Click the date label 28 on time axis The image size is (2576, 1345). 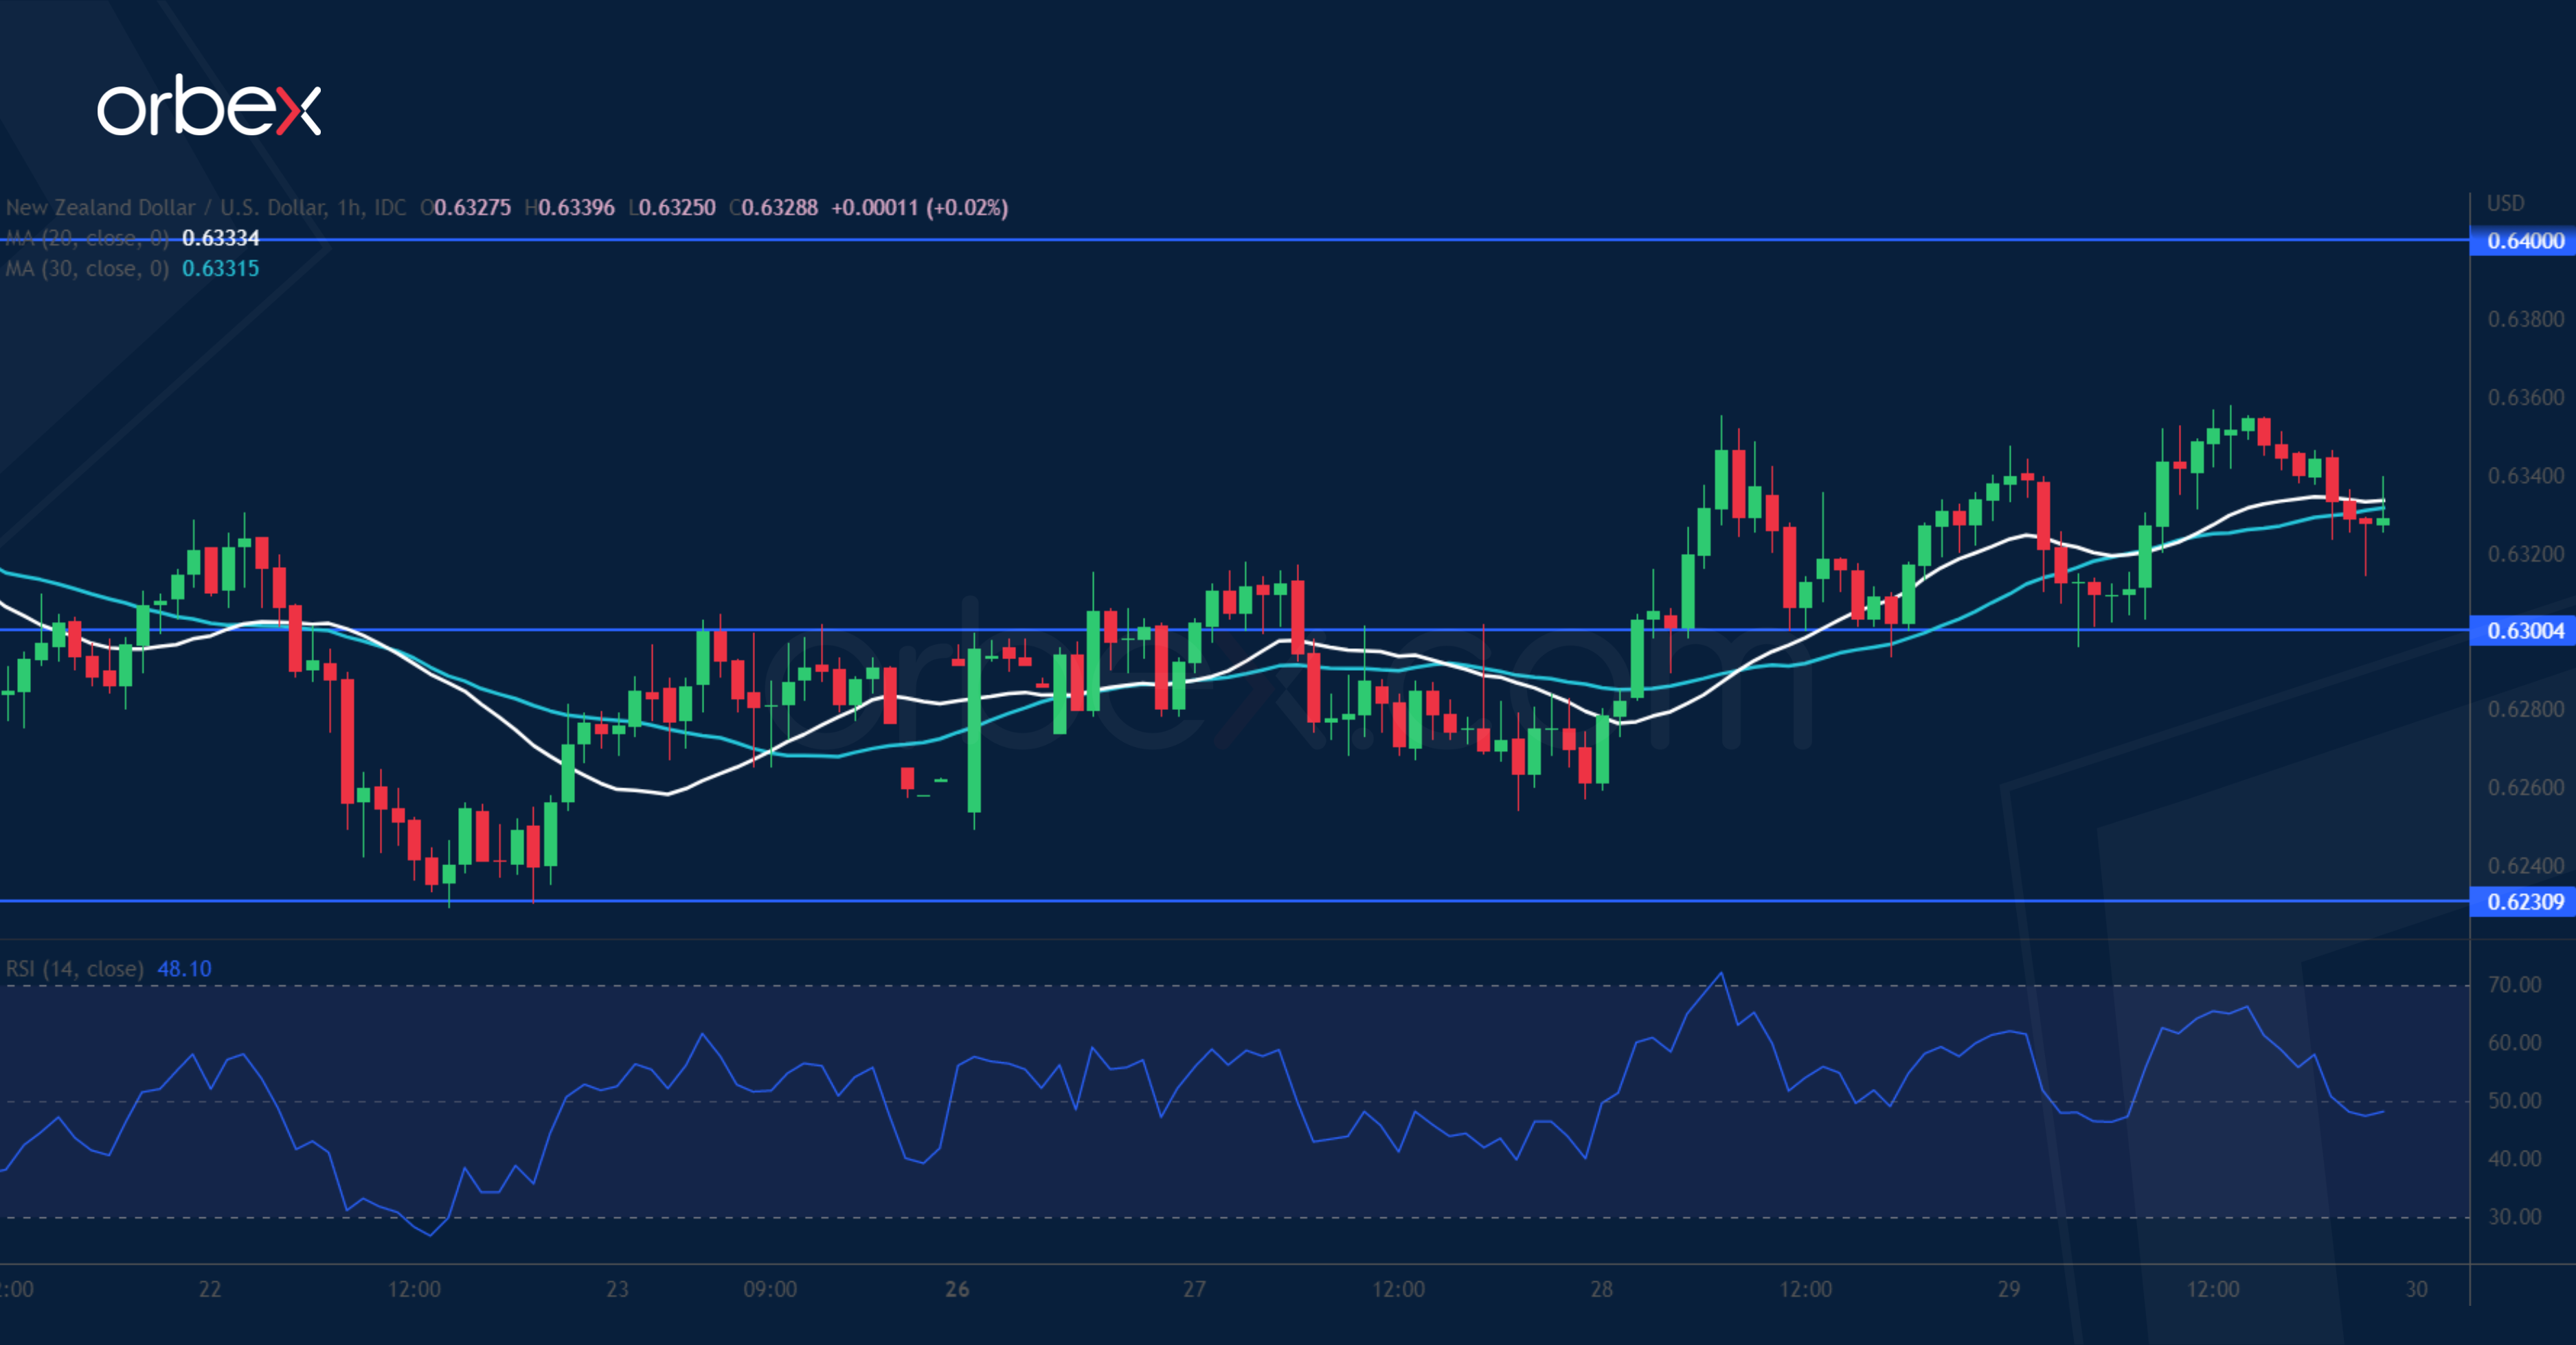[x=1601, y=1289]
